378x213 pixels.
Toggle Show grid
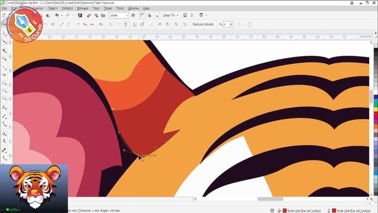point(149,15)
